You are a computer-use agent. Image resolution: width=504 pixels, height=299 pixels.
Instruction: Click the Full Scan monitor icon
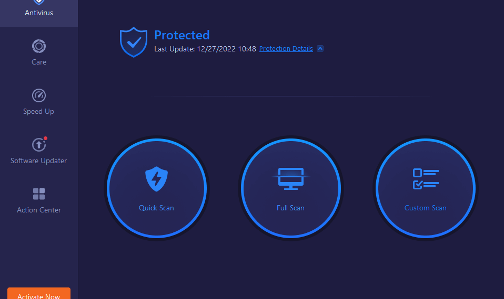click(291, 179)
